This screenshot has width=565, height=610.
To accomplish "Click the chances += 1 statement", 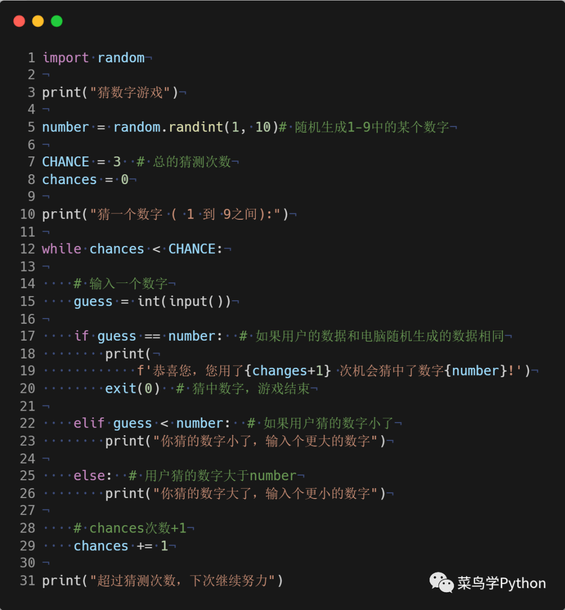I will [x=121, y=546].
